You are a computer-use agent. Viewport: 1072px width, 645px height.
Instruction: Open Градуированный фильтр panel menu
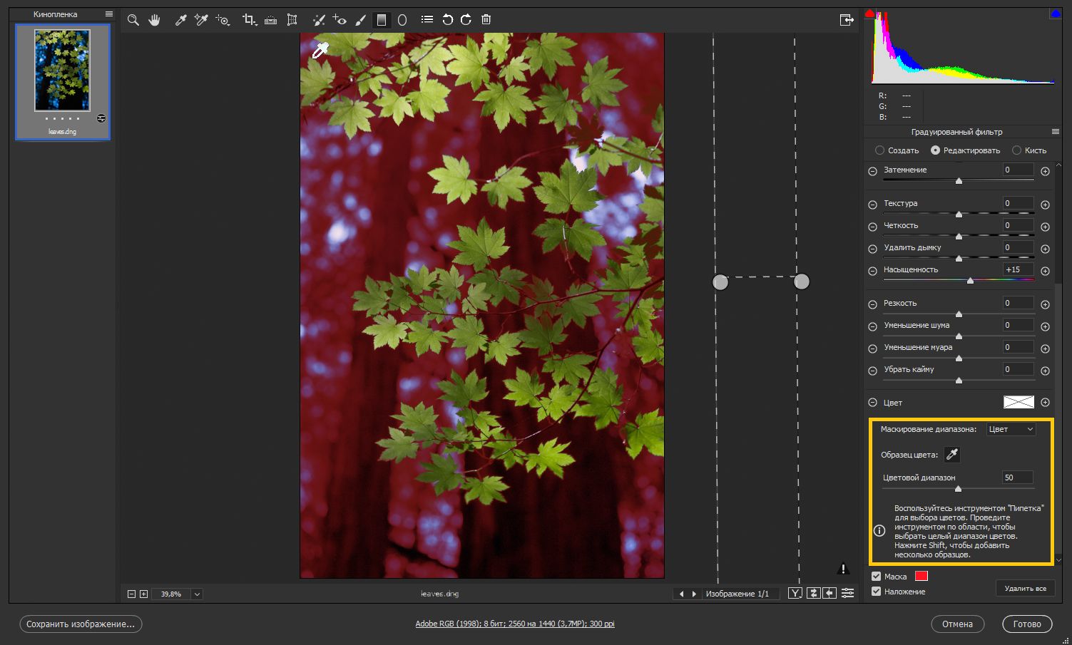[x=1055, y=132]
